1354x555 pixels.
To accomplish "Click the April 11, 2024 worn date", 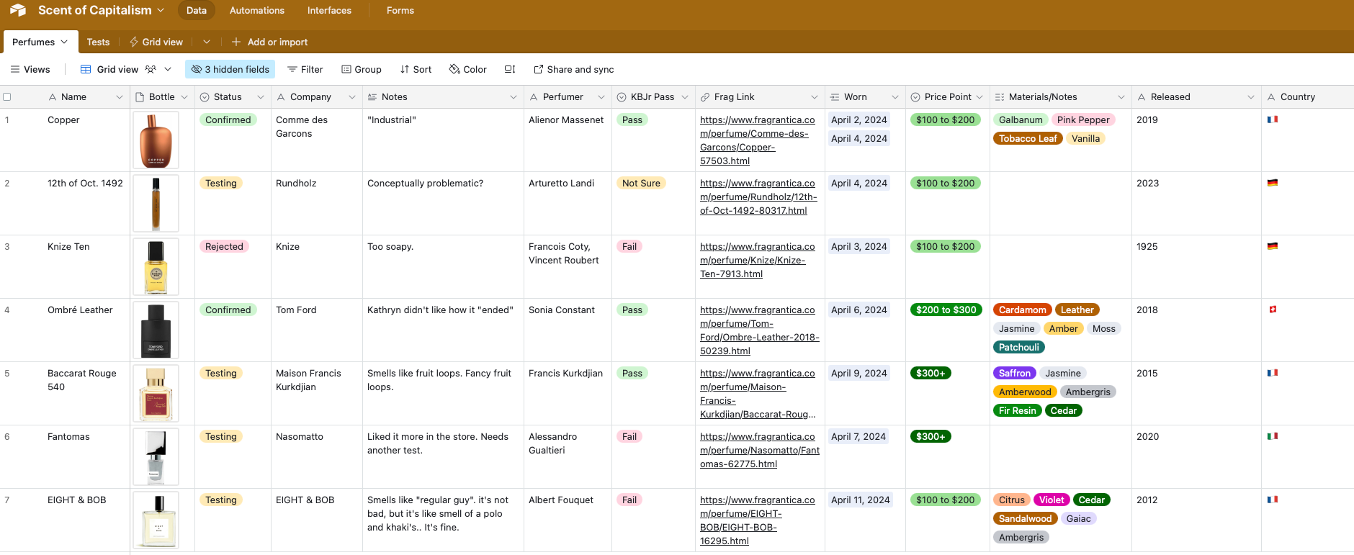I will pos(860,500).
